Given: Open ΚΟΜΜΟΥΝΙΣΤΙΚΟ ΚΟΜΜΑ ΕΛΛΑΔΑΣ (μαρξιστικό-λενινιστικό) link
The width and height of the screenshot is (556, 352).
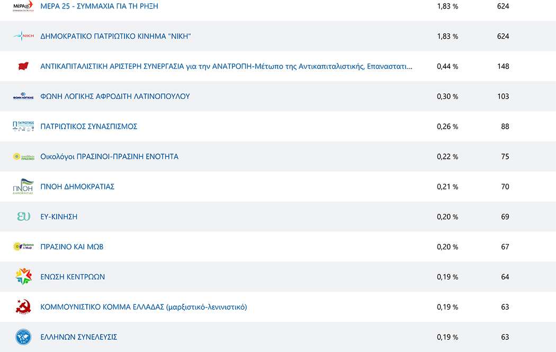Looking at the screenshot, I should point(144,307).
